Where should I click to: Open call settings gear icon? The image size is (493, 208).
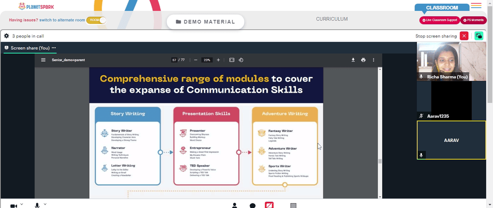point(6,36)
